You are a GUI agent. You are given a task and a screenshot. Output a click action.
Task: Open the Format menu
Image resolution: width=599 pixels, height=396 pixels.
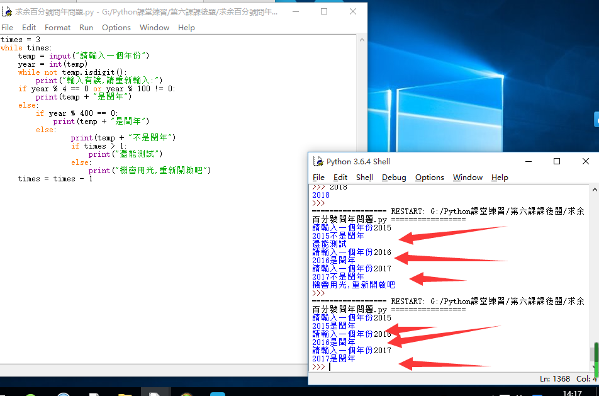(57, 28)
